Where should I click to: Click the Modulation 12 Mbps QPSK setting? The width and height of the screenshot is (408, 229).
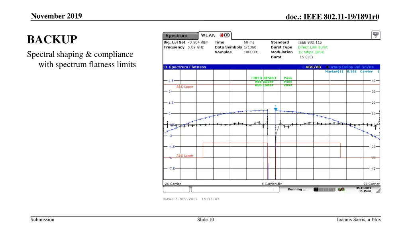(x=311, y=52)
